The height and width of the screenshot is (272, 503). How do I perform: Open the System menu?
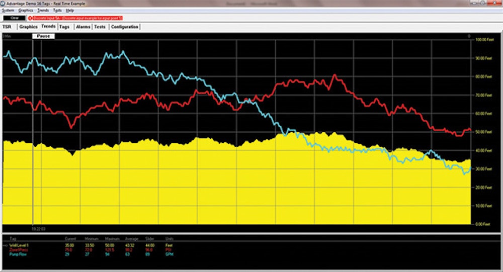click(8, 10)
